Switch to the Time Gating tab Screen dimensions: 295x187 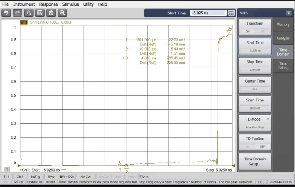283,66
